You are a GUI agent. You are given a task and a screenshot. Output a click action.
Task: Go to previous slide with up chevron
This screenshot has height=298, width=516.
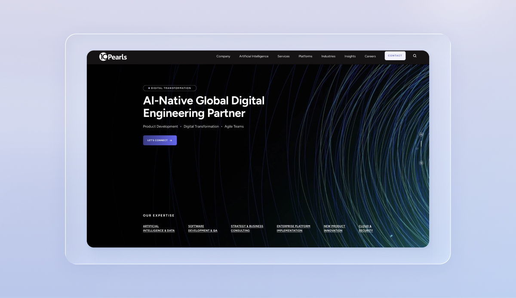click(x=421, y=135)
